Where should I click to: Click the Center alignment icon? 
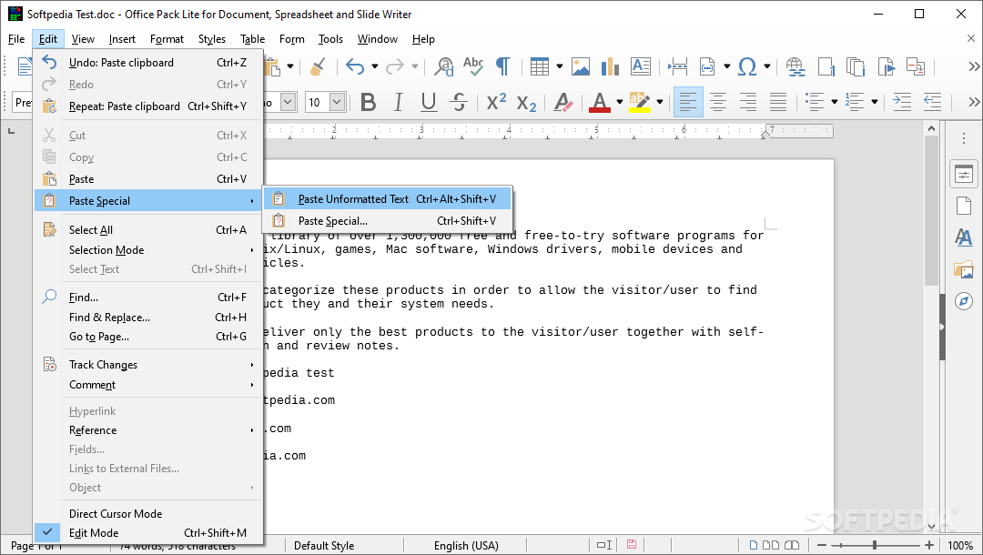click(x=718, y=102)
